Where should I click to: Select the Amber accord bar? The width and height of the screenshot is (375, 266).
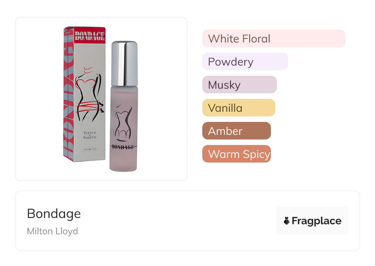tap(236, 131)
